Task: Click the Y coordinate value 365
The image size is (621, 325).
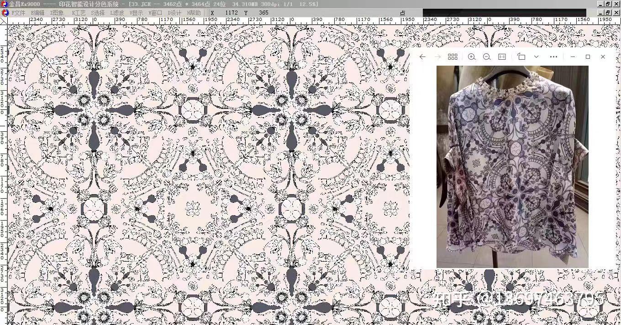Action: 263,13
